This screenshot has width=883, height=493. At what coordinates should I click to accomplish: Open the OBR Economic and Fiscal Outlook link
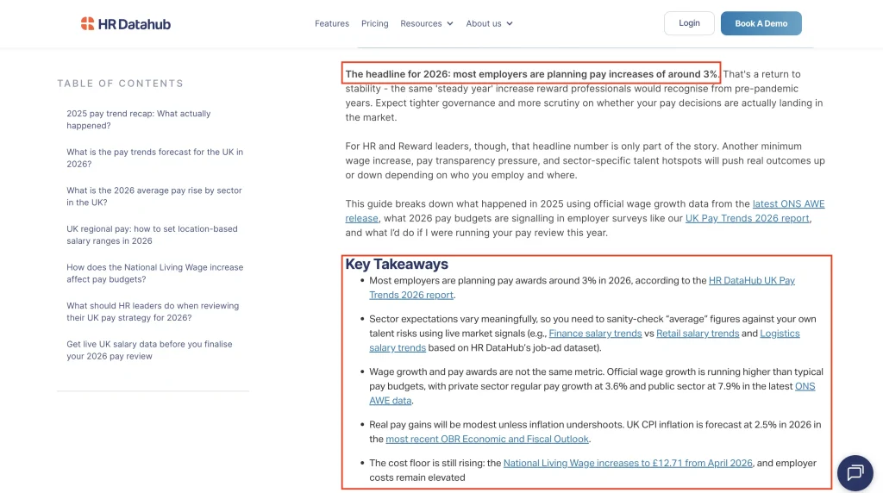[487, 439]
